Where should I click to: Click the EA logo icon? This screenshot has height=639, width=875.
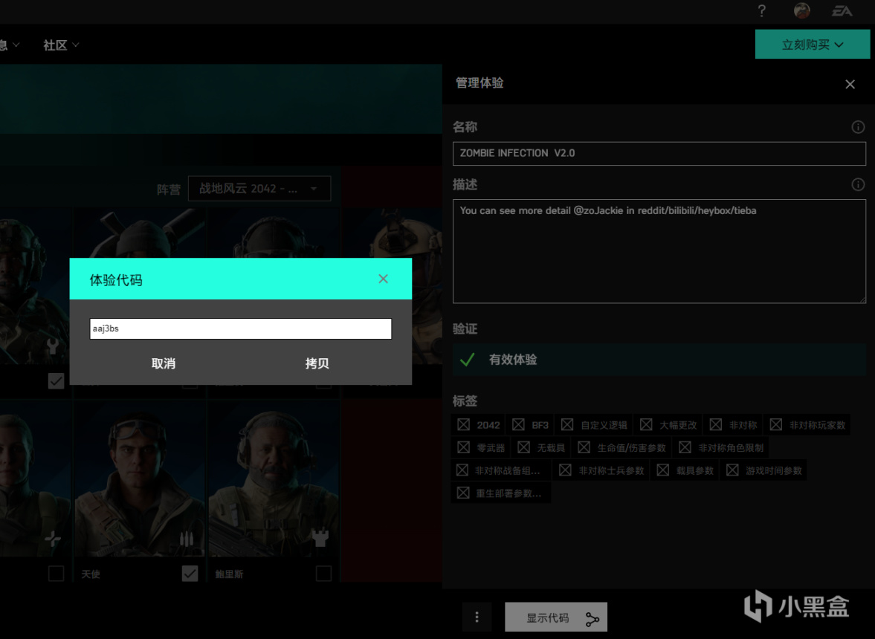tap(842, 10)
